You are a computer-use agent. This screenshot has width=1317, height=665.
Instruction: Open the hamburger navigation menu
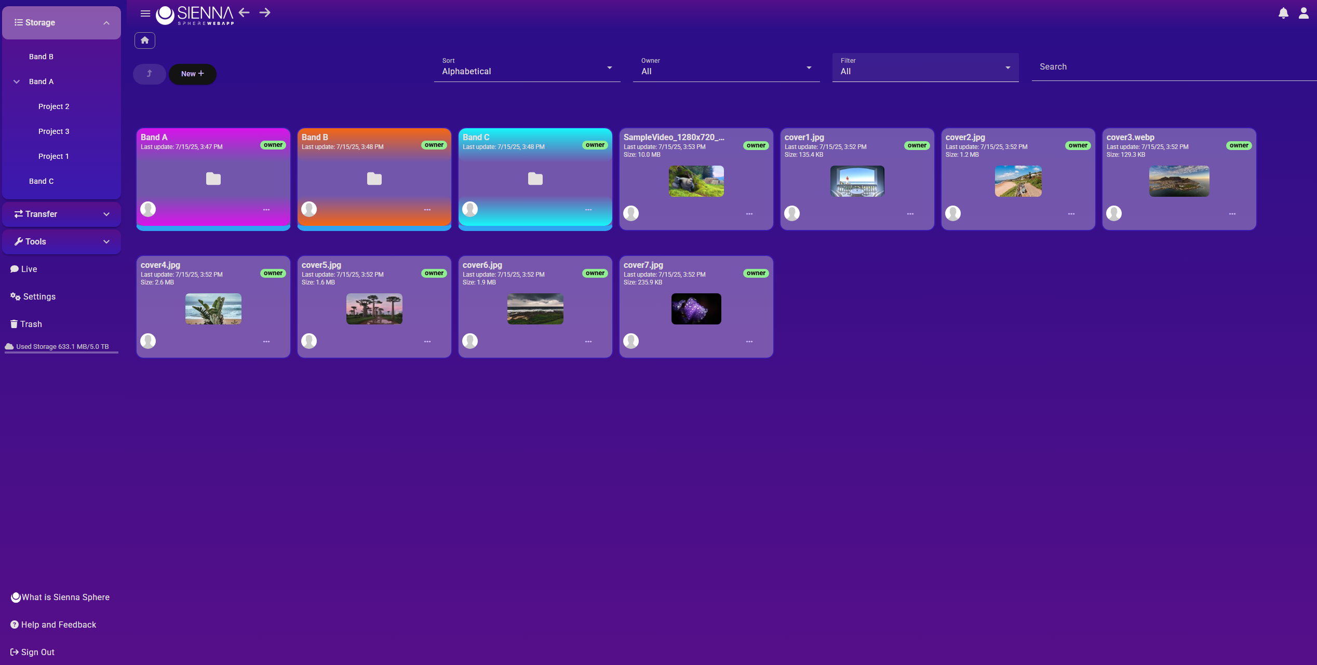pyautogui.click(x=145, y=13)
